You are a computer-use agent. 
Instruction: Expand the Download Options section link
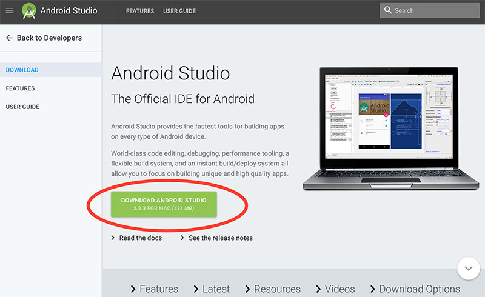tap(415, 289)
